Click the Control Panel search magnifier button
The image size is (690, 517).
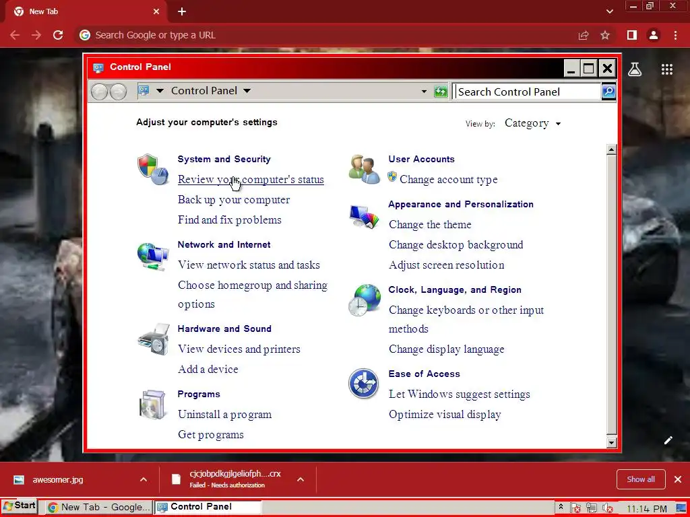(608, 92)
